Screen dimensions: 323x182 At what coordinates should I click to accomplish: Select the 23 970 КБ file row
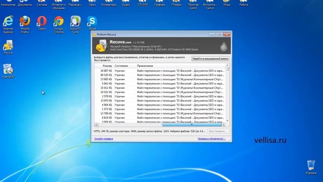(x=160, y=101)
